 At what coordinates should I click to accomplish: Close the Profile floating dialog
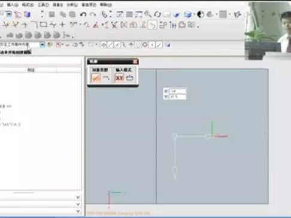click(135, 61)
